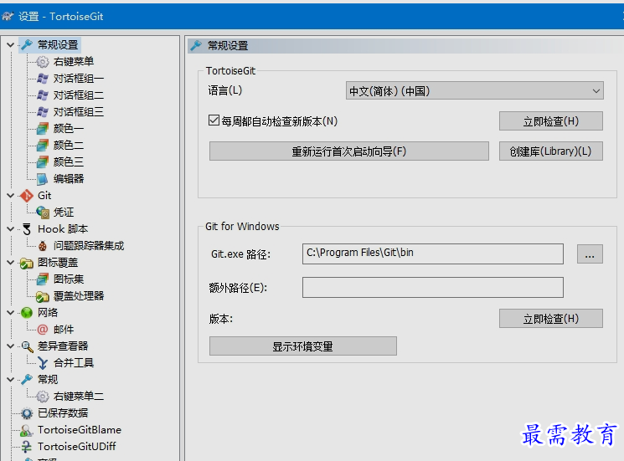Select 覆盖处理器 tree entry
The image size is (624, 461).
coord(79,296)
